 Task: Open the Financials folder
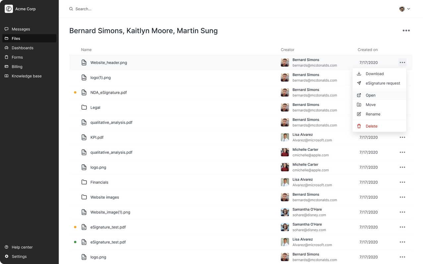99,182
